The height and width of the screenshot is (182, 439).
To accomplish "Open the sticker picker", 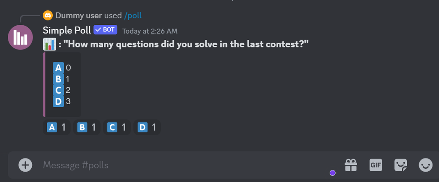I will coord(401,165).
